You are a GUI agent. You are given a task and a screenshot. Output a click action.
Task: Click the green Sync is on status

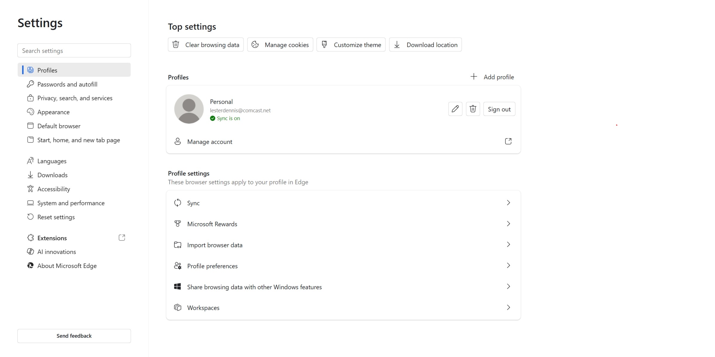click(x=225, y=118)
